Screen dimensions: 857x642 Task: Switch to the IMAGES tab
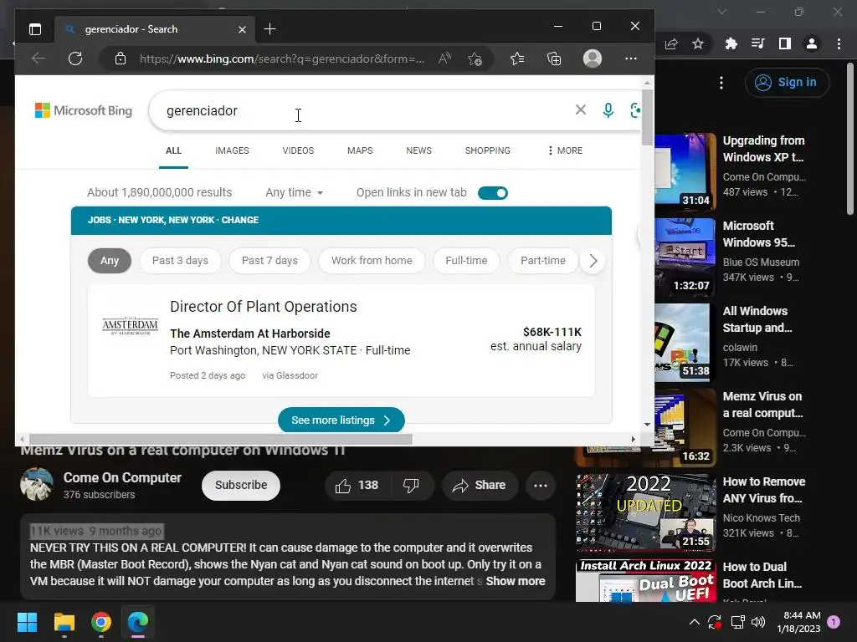[x=232, y=150]
